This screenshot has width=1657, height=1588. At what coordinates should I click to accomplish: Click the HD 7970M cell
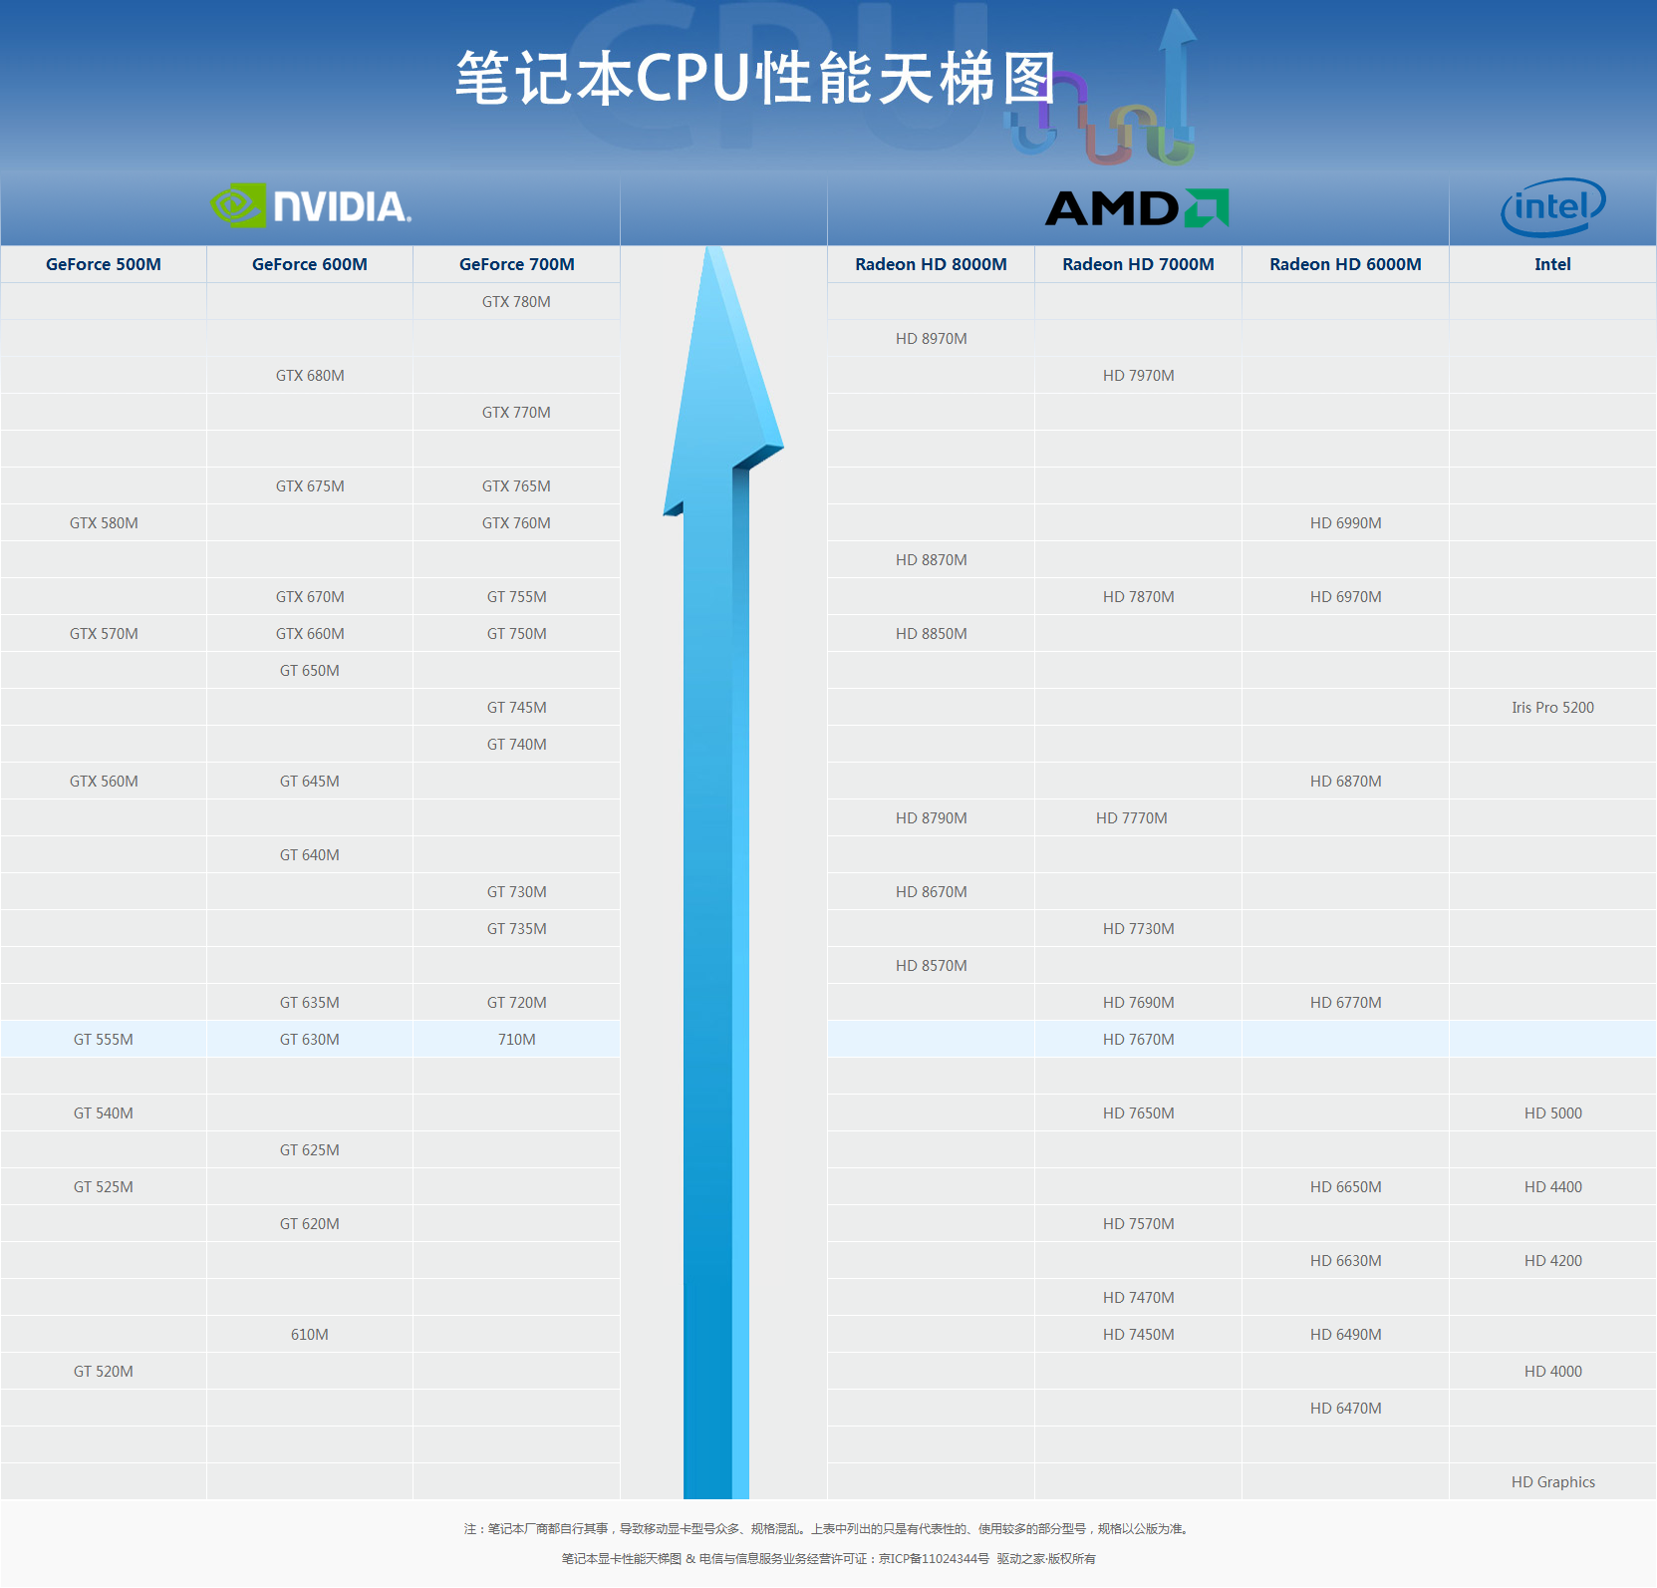pyautogui.click(x=1139, y=376)
